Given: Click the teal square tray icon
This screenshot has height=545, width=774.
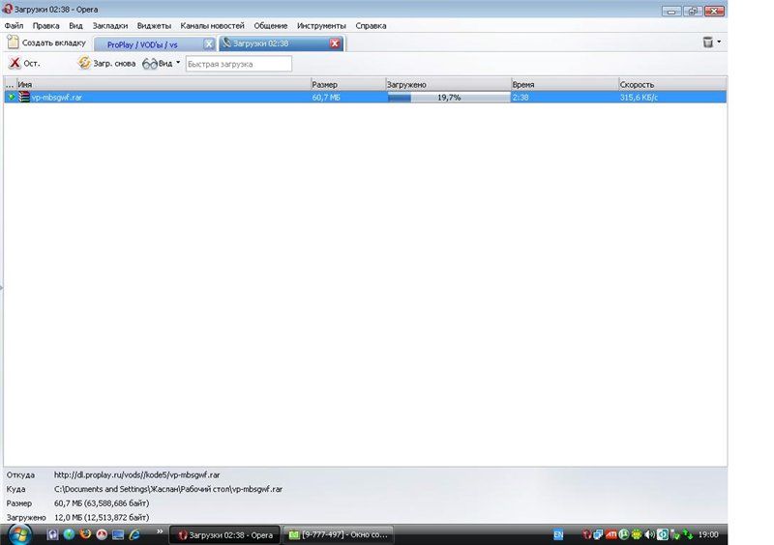Looking at the screenshot, I should coord(663,534).
